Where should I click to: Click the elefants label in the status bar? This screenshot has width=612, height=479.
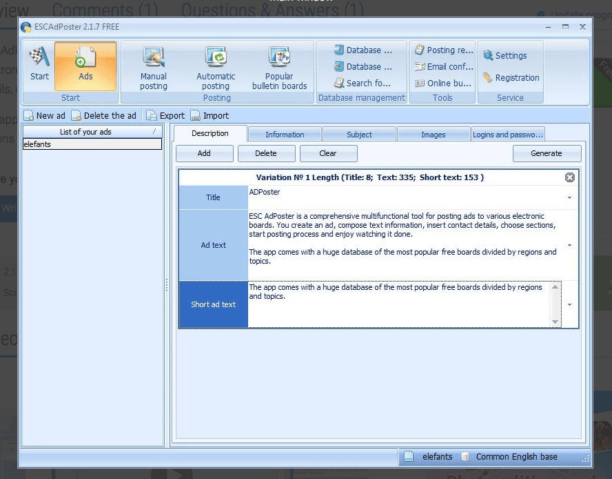pyautogui.click(x=437, y=456)
